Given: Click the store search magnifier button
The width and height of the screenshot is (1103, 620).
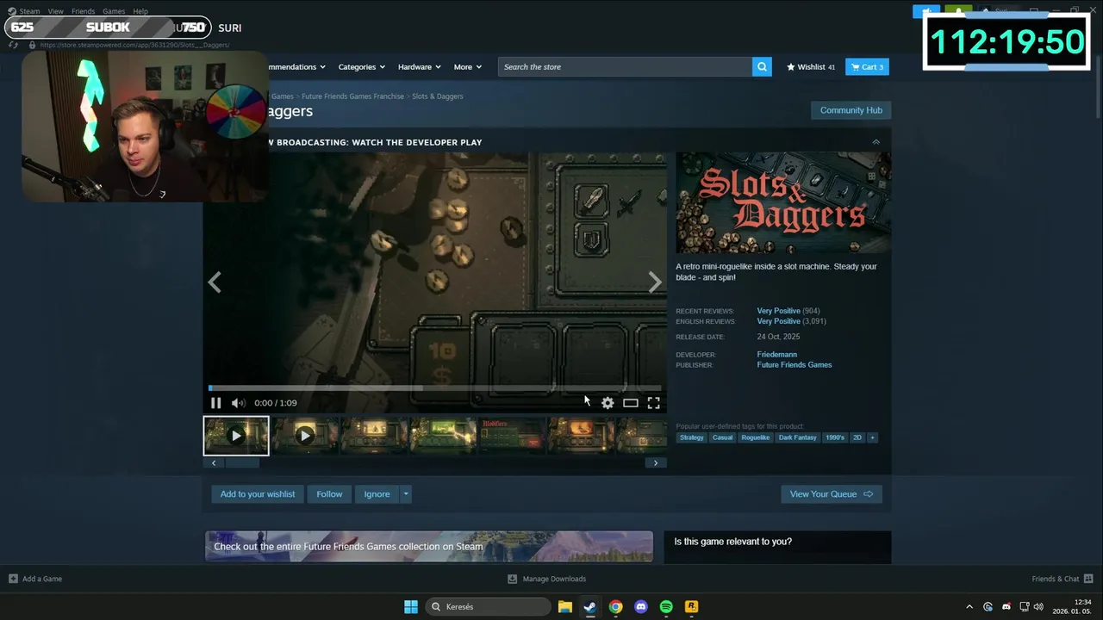Looking at the screenshot, I should point(762,67).
